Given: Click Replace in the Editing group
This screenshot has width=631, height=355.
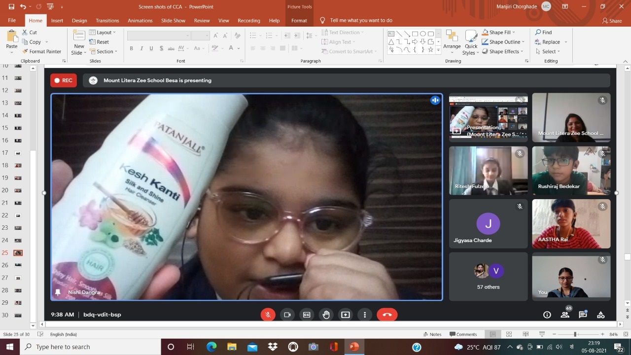Looking at the screenshot, I should 547,42.
